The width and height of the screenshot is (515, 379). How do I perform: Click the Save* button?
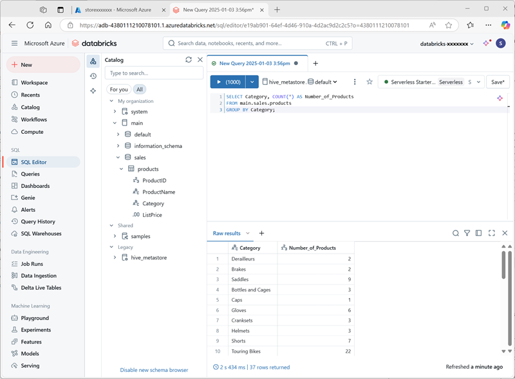[498, 82]
